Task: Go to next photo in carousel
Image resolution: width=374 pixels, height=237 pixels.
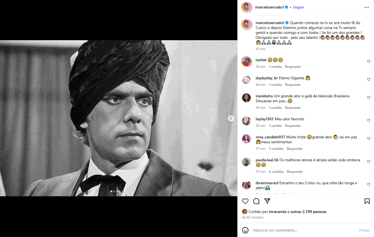Action: pos(231,118)
